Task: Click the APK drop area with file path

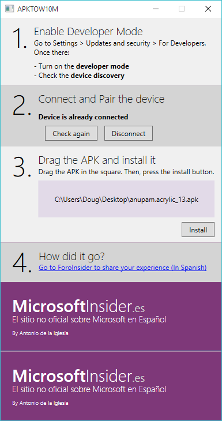Action: (x=126, y=199)
